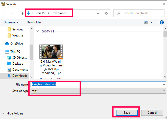Viewport: 167px width, 119px height.
Task: Click the search magnifier icon
Action: pos(119,13)
